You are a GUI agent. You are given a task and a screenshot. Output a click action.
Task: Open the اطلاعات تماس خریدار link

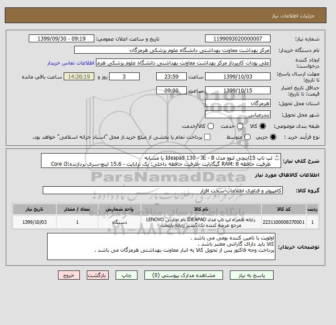pyautogui.click(x=71, y=63)
